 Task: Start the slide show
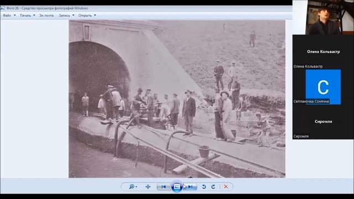(x=177, y=187)
